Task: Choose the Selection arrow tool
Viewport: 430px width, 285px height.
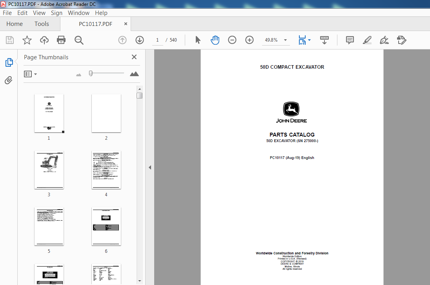Action: click(198, 40)
